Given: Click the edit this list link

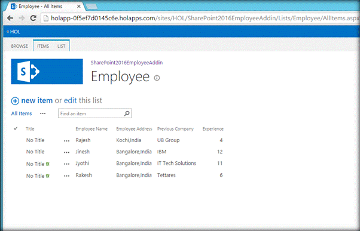Looking at the screenshot, I should [70, 100].
